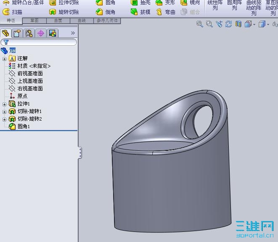Choose the 变形 deform tool
Image resolution: width=278 pixels, height=242 pixels.
165,3
